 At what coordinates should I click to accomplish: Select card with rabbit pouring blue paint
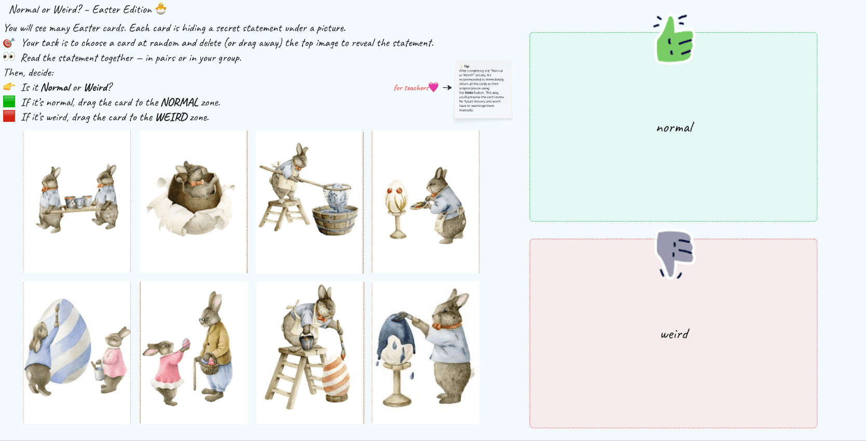tap(426, 353)
